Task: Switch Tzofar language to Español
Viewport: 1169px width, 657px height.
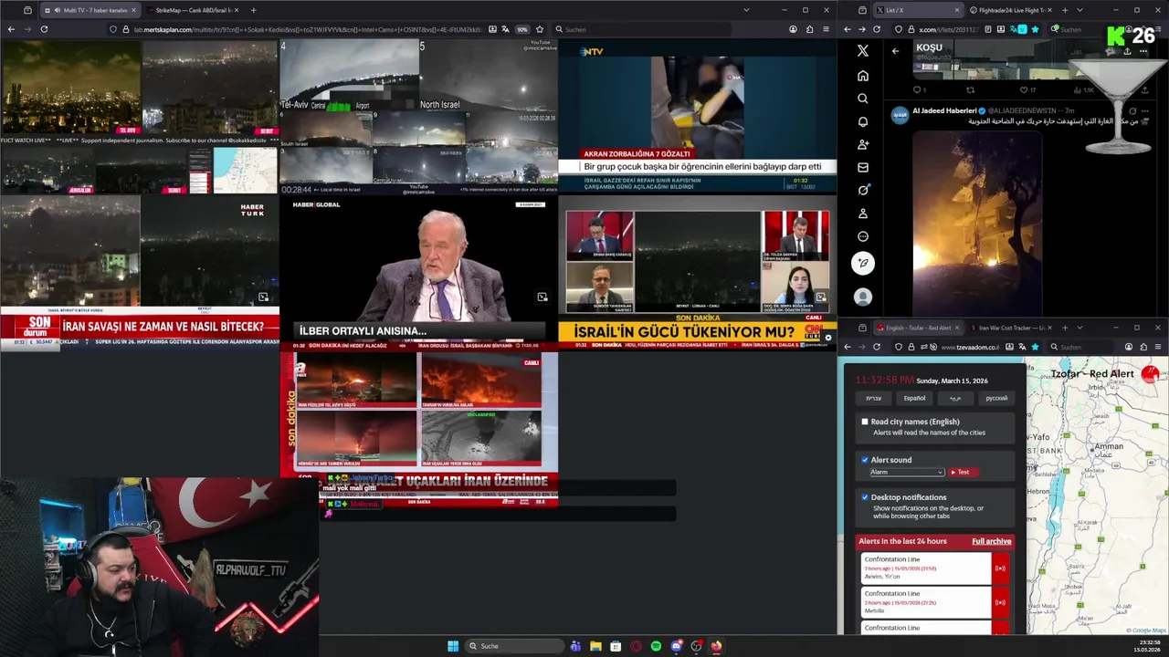Action: pos(914,398)
